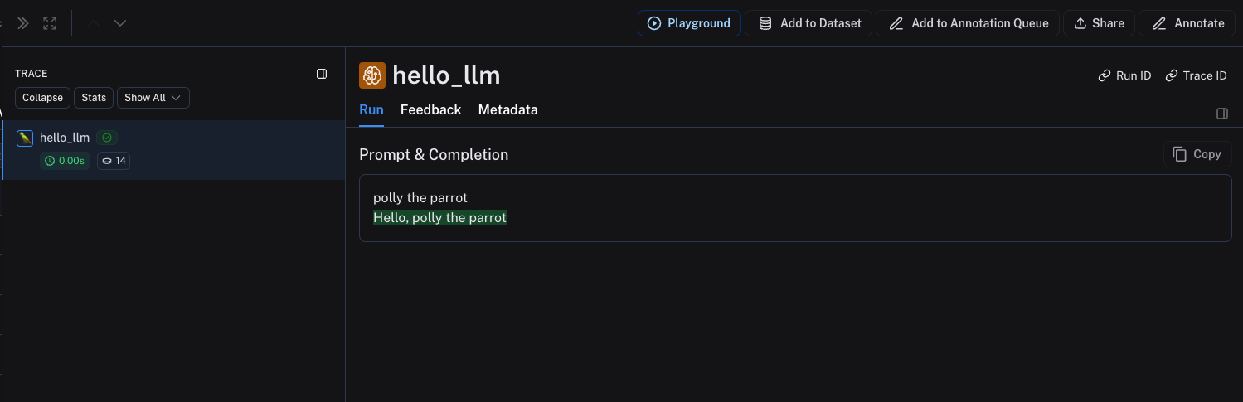Click the parrot icon beside hello_llm run
Image resolution: width=1243 pixels, height=402 pixels.
(25, 138)
